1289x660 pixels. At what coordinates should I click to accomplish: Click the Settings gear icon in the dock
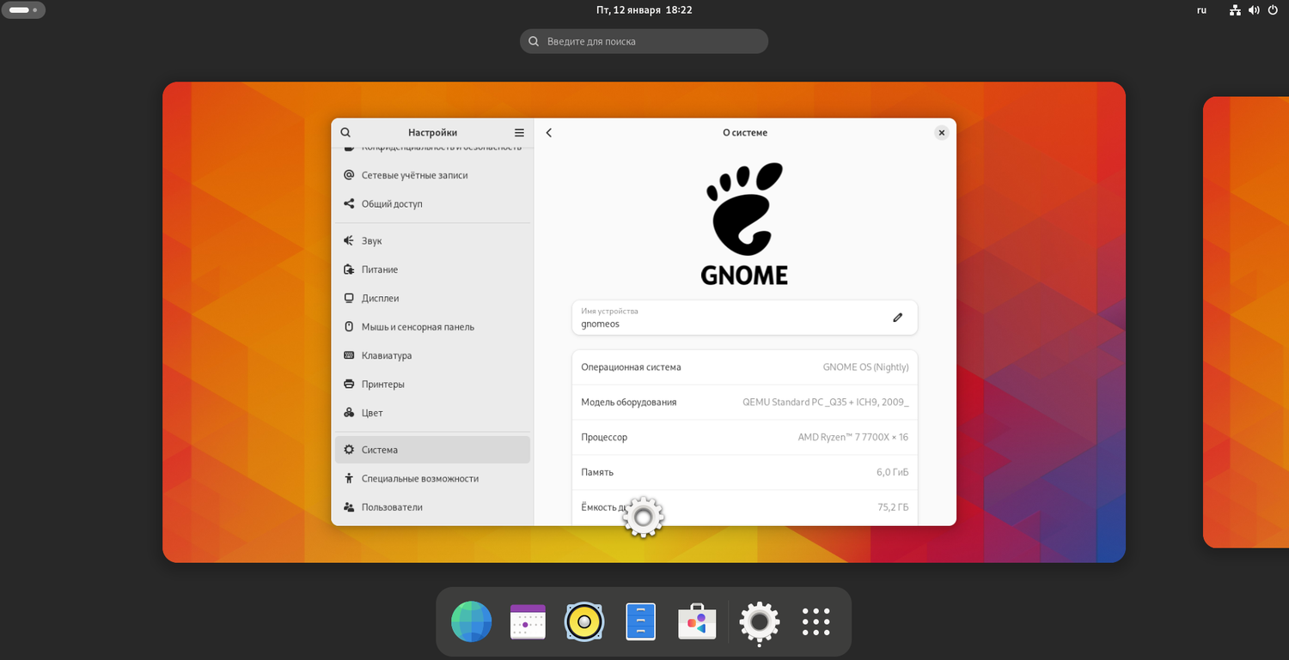pyautogui.click(x=760, y=621)
